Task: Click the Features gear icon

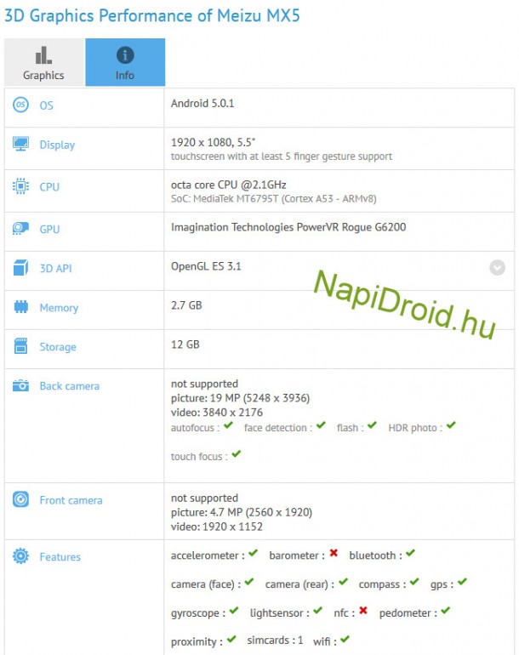Action: click(21, 557)
